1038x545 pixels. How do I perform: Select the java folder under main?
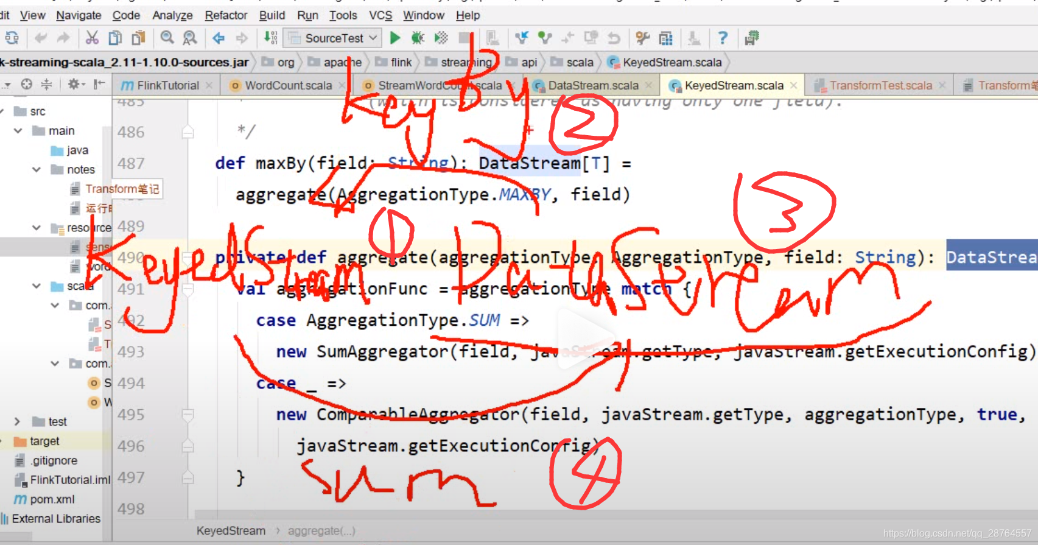pos(77,150)
